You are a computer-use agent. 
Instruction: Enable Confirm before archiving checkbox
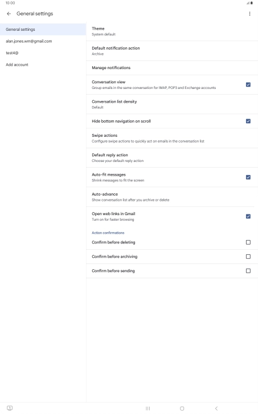pos(248,257)
